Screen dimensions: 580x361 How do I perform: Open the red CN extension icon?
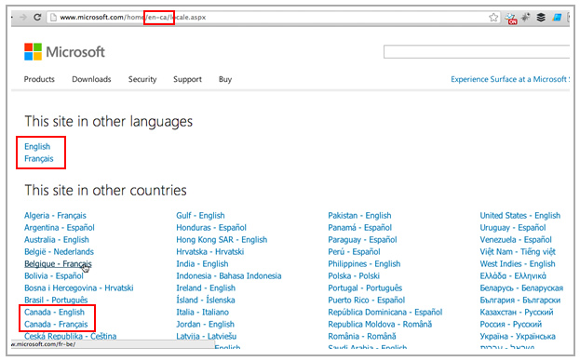(x=511, y=18)
